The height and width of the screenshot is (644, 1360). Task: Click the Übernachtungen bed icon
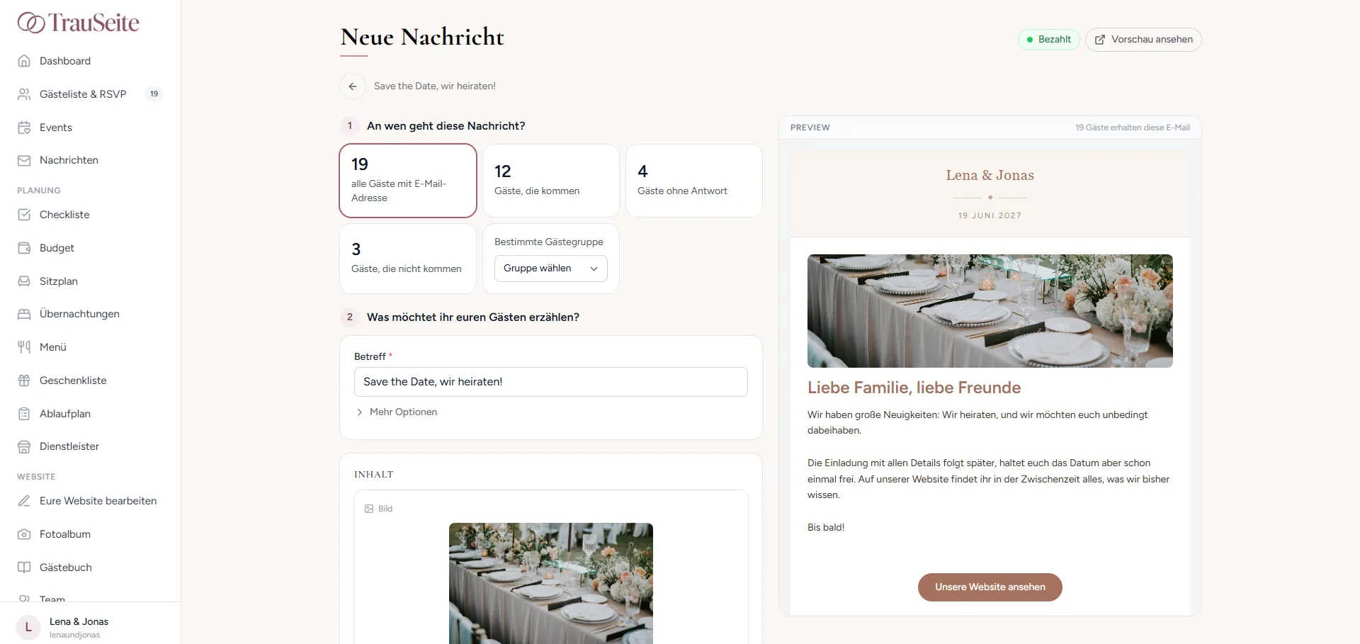(24, 314)
